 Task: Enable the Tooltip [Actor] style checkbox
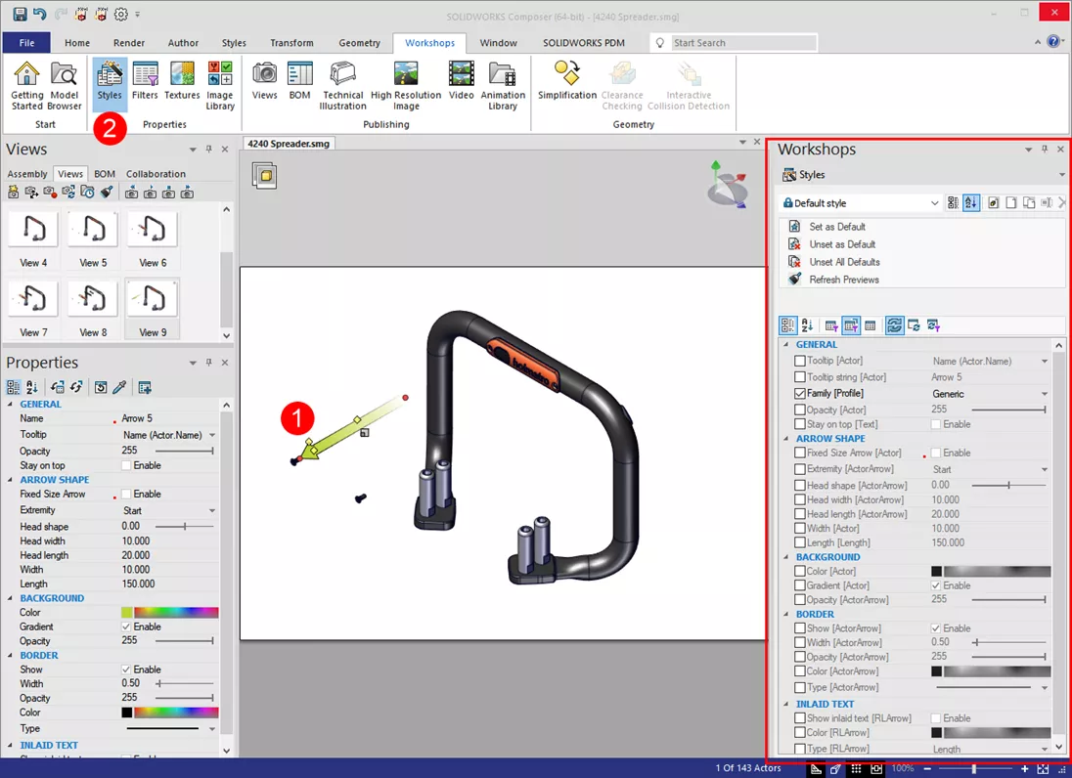[x=800, y=361]
